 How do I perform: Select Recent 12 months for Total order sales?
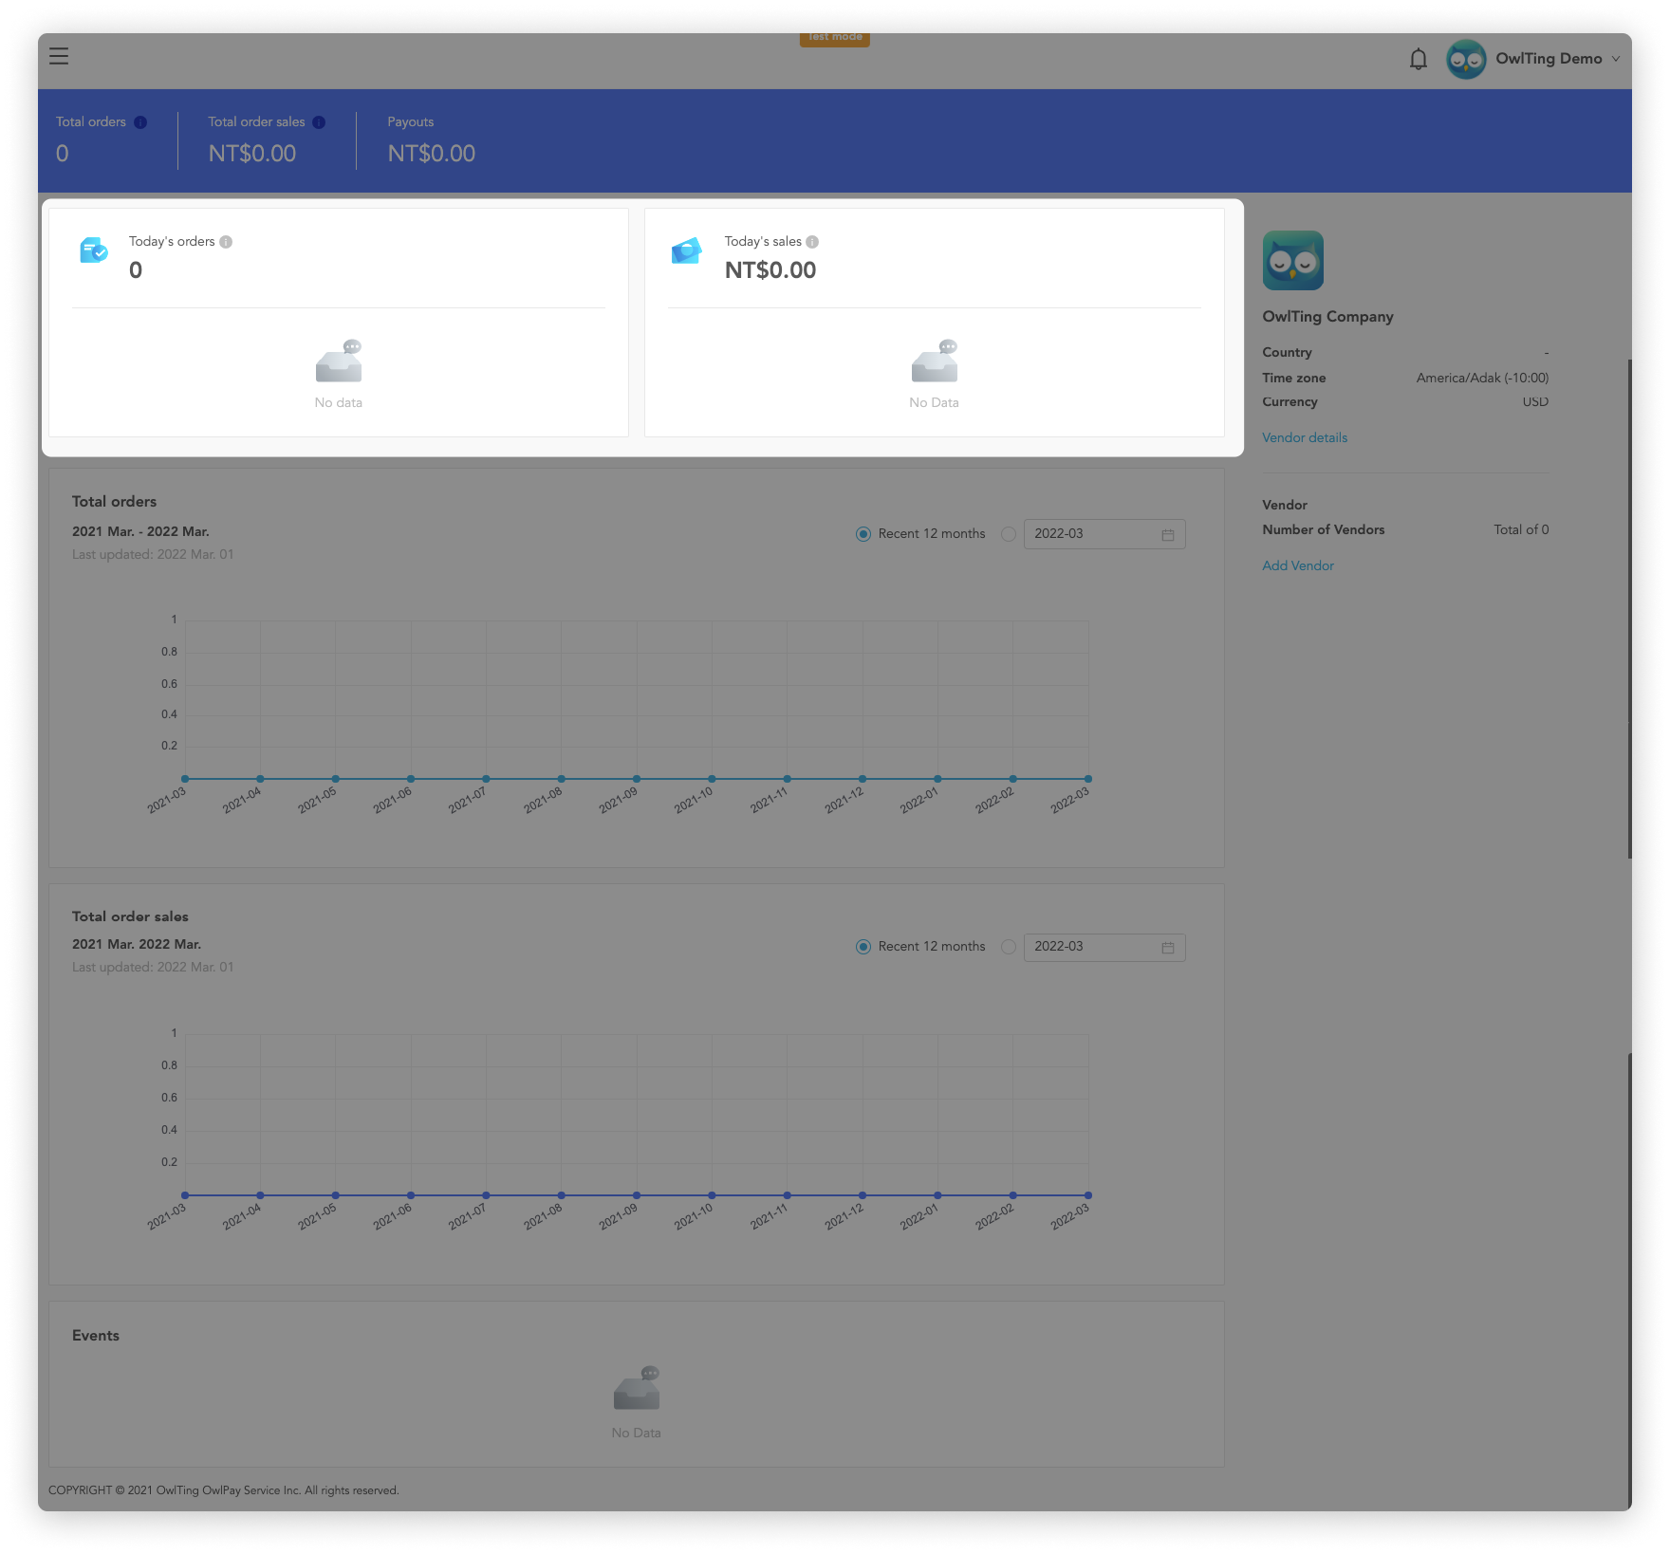(863, 947)
